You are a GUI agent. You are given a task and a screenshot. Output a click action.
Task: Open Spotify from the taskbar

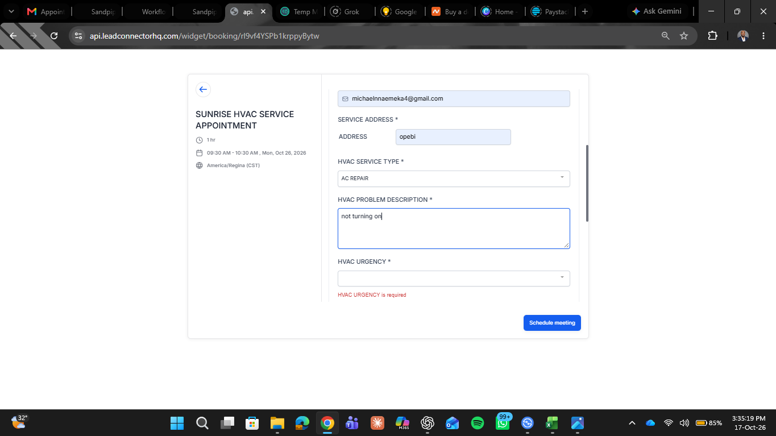[x=478, y=423]
